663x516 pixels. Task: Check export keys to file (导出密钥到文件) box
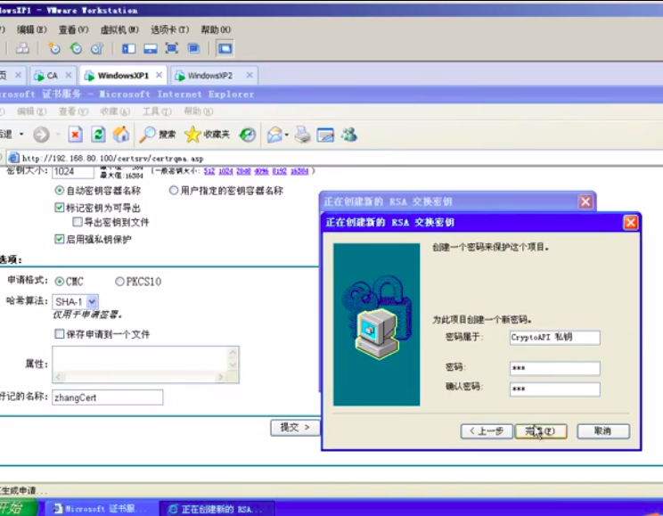coord(78,222)
